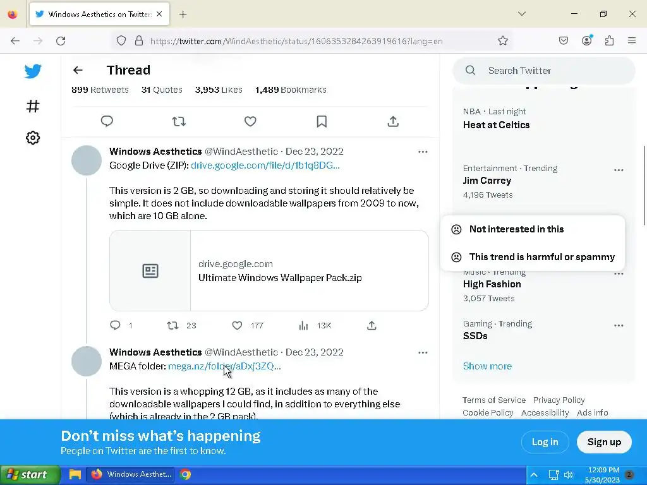This screenshot has height=485, width=647.
Task: Reply to the Google Drive tweet
Action: tap(115, 325)
